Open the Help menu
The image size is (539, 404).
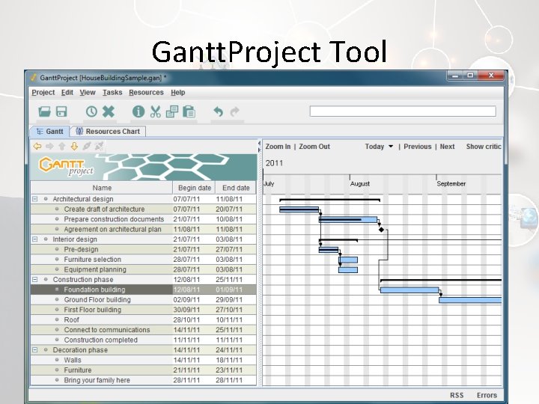[177, 93]
